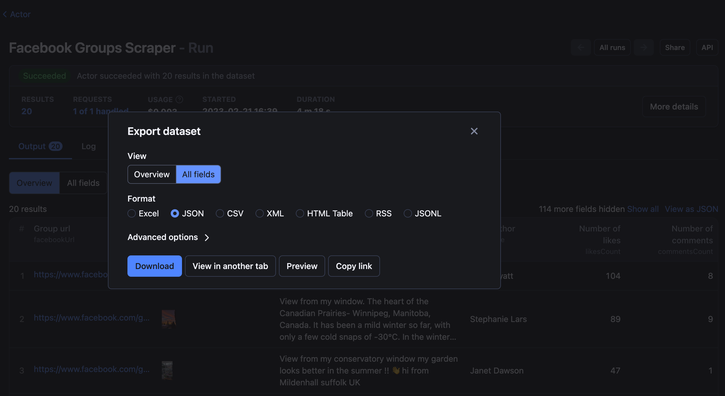The height and width of the screenshot is (396, 725).
Task: Select background All fields table view
Action: pos(83,183)
